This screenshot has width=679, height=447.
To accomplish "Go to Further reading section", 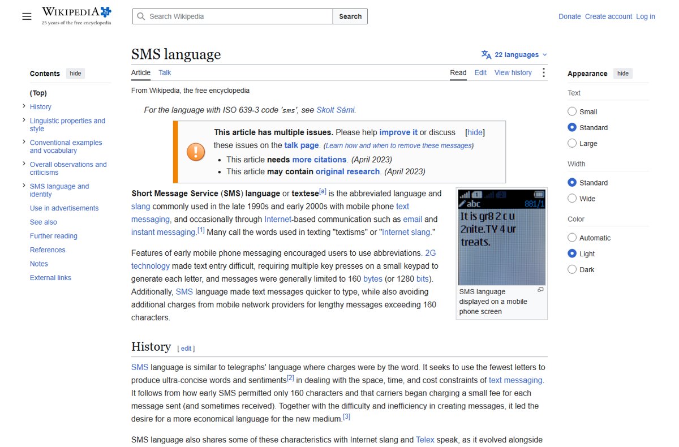I will pos(54,236).
